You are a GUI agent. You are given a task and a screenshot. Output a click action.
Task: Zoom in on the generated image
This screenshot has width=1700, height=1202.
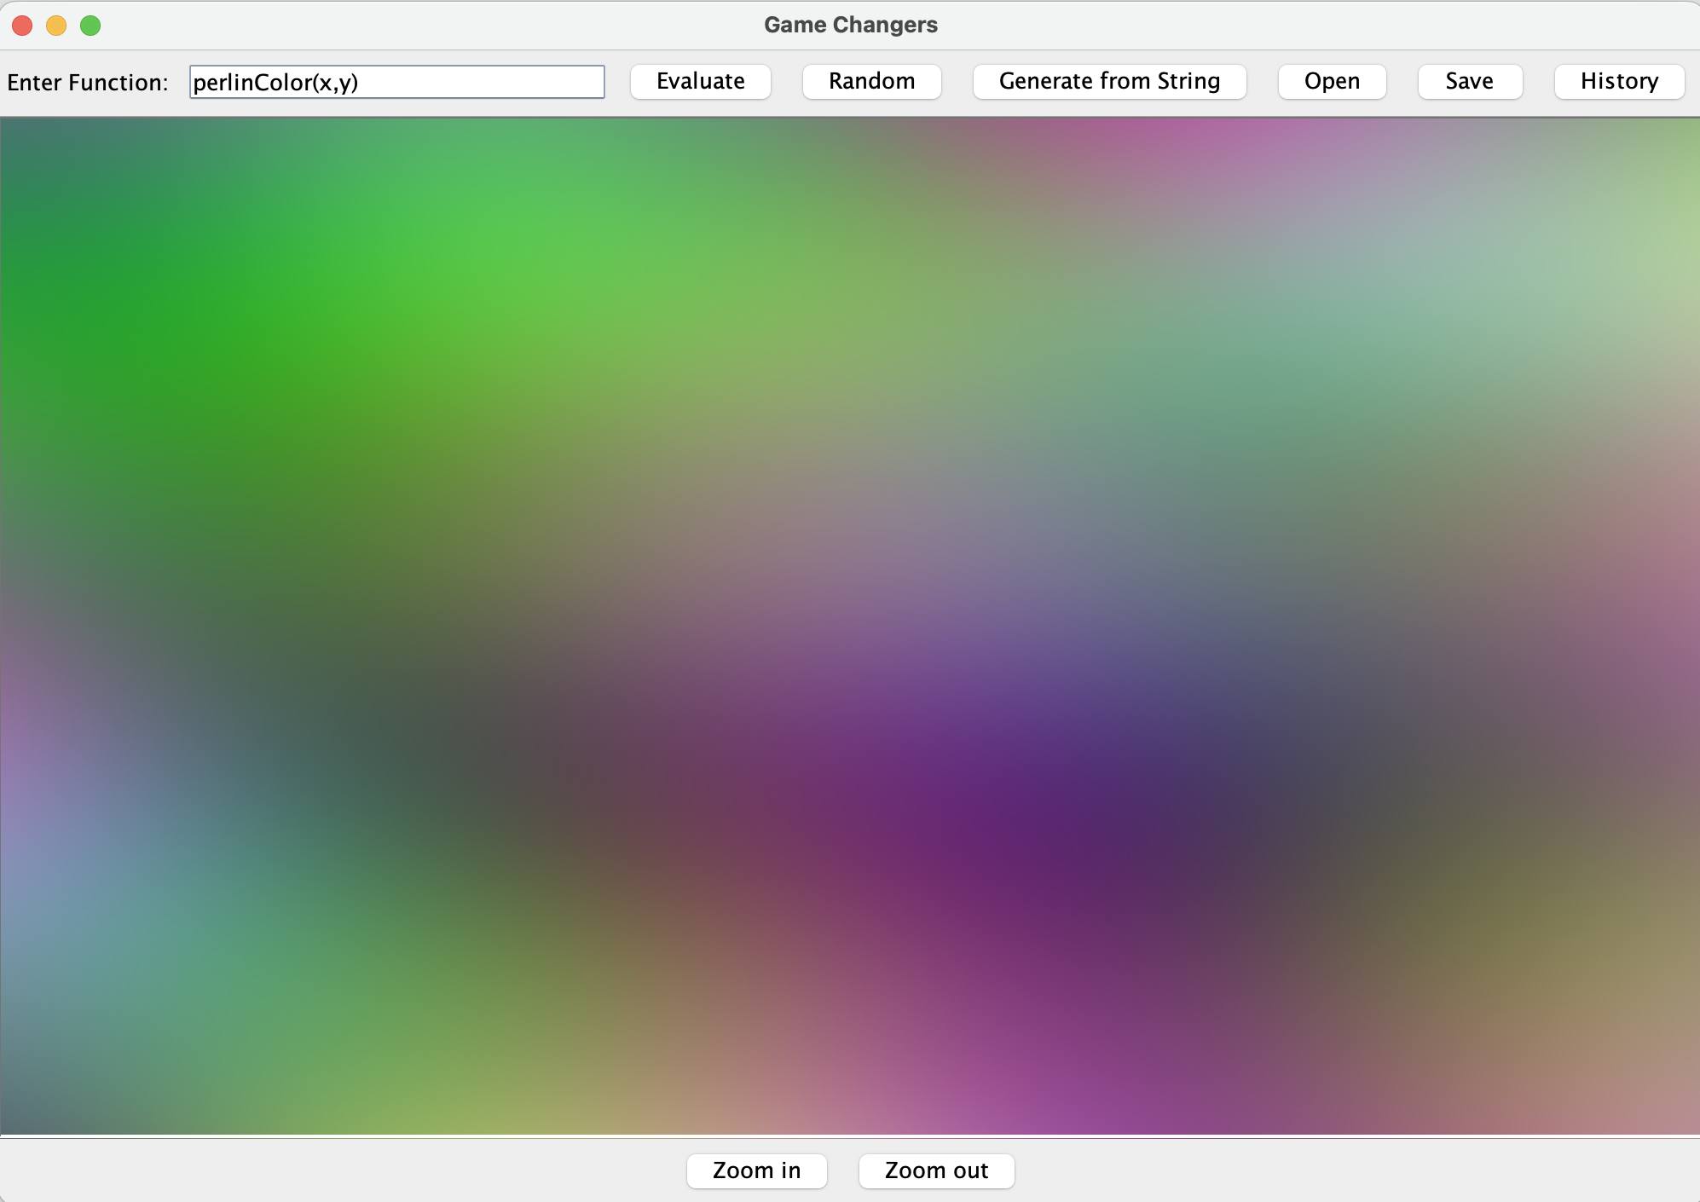coord(756,1170)
